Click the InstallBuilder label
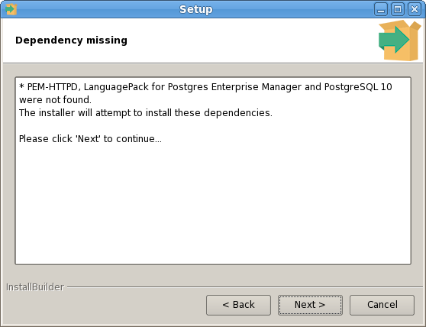Screen dimensions: 426x327 click(35, 287)
